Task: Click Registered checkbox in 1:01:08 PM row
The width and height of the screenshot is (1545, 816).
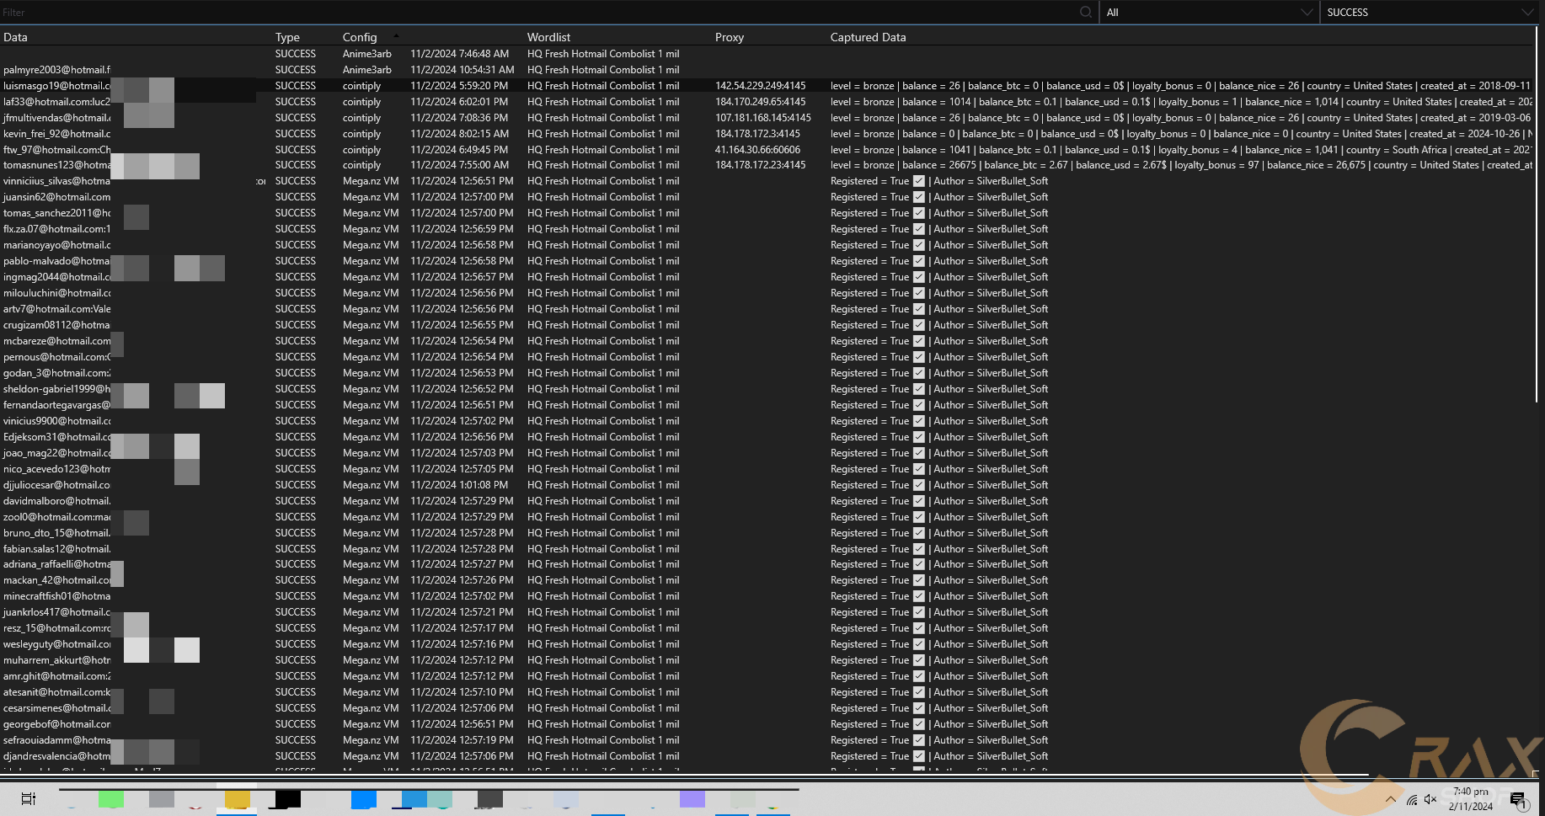Action: 919,485
